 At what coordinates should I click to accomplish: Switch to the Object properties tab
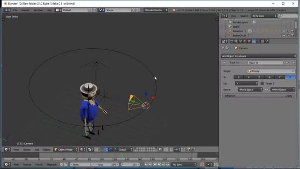click(249, 41)
